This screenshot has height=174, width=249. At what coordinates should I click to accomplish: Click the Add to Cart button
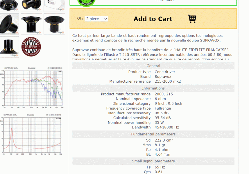[153, 19]
